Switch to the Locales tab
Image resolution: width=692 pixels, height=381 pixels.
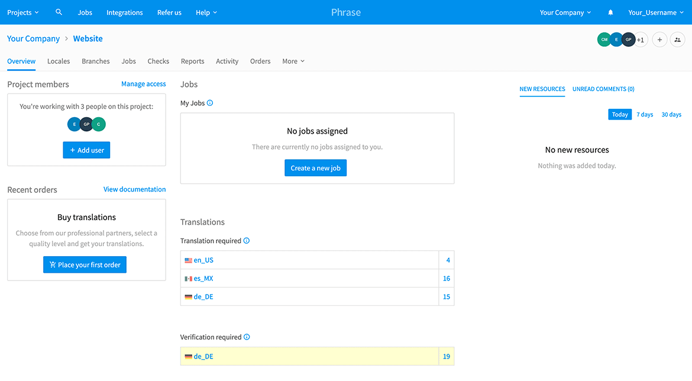pos(59,61)
